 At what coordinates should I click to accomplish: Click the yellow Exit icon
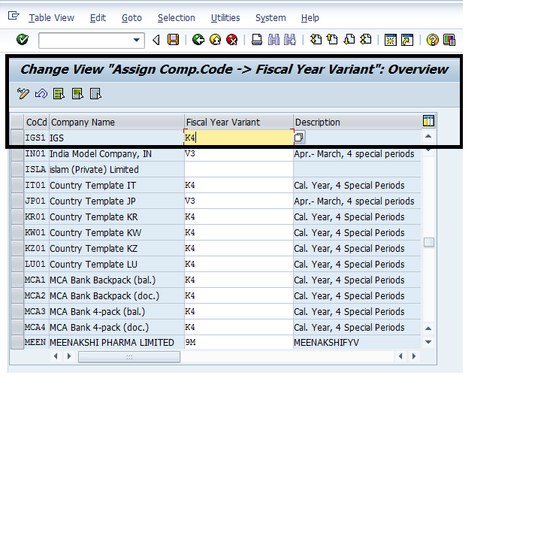[x=215, y=40]
